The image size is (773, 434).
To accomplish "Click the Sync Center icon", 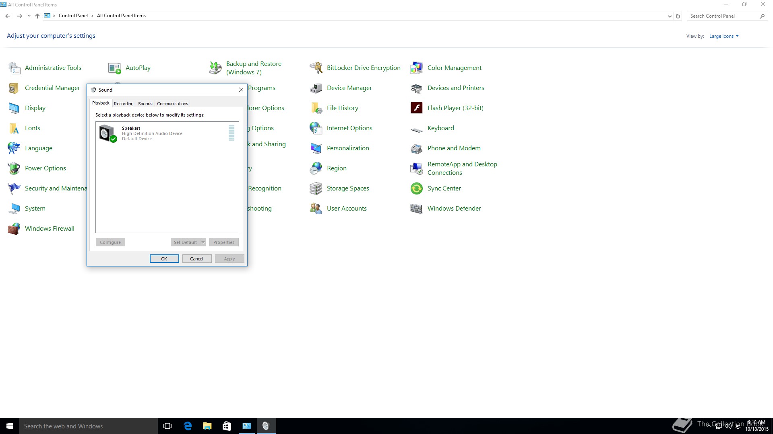I will point(416,188).
